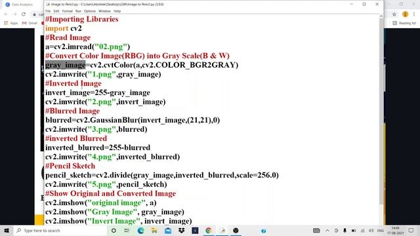This screenshot has width=420, height=236.
Task: Open the Reading list in Chrome
Action: (x=404, y=24)
